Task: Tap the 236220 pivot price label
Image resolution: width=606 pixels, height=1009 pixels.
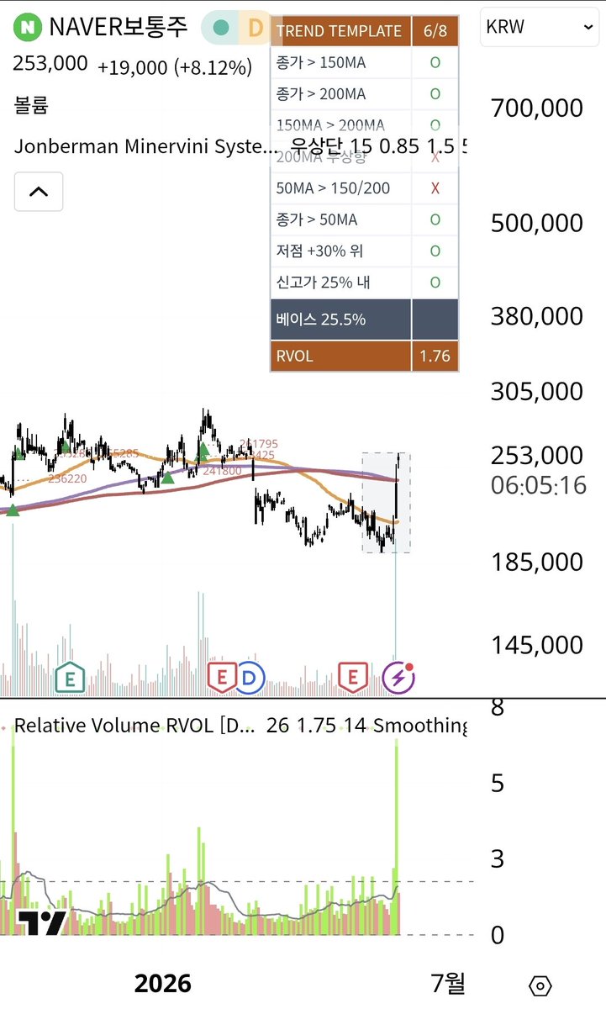Action: 67,478
